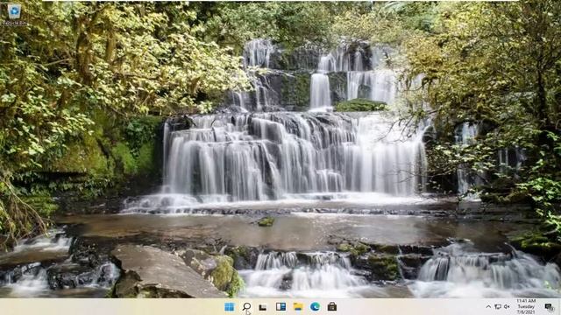Expand the hidden system tray icons

488,307
